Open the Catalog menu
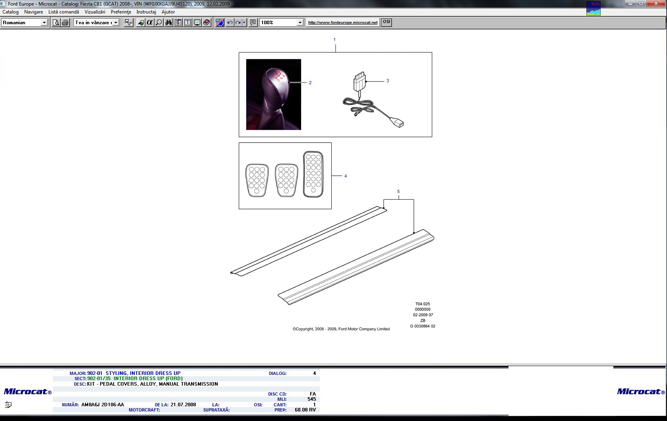The image size is (667, 421). (11, 12)
